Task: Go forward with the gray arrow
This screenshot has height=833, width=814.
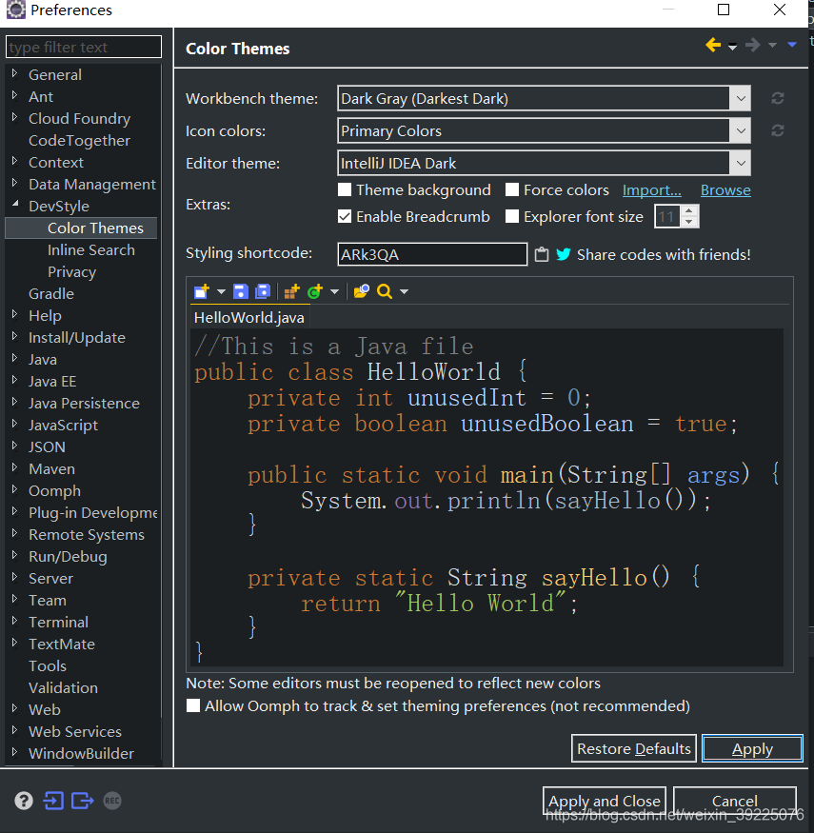Action: (x=752, y=45)
